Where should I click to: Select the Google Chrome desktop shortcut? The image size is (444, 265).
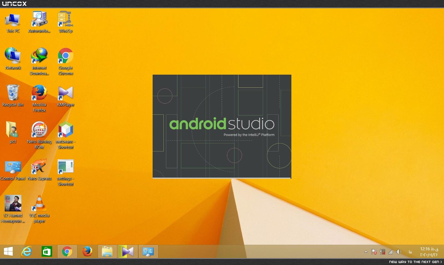(x=65, y=62)
